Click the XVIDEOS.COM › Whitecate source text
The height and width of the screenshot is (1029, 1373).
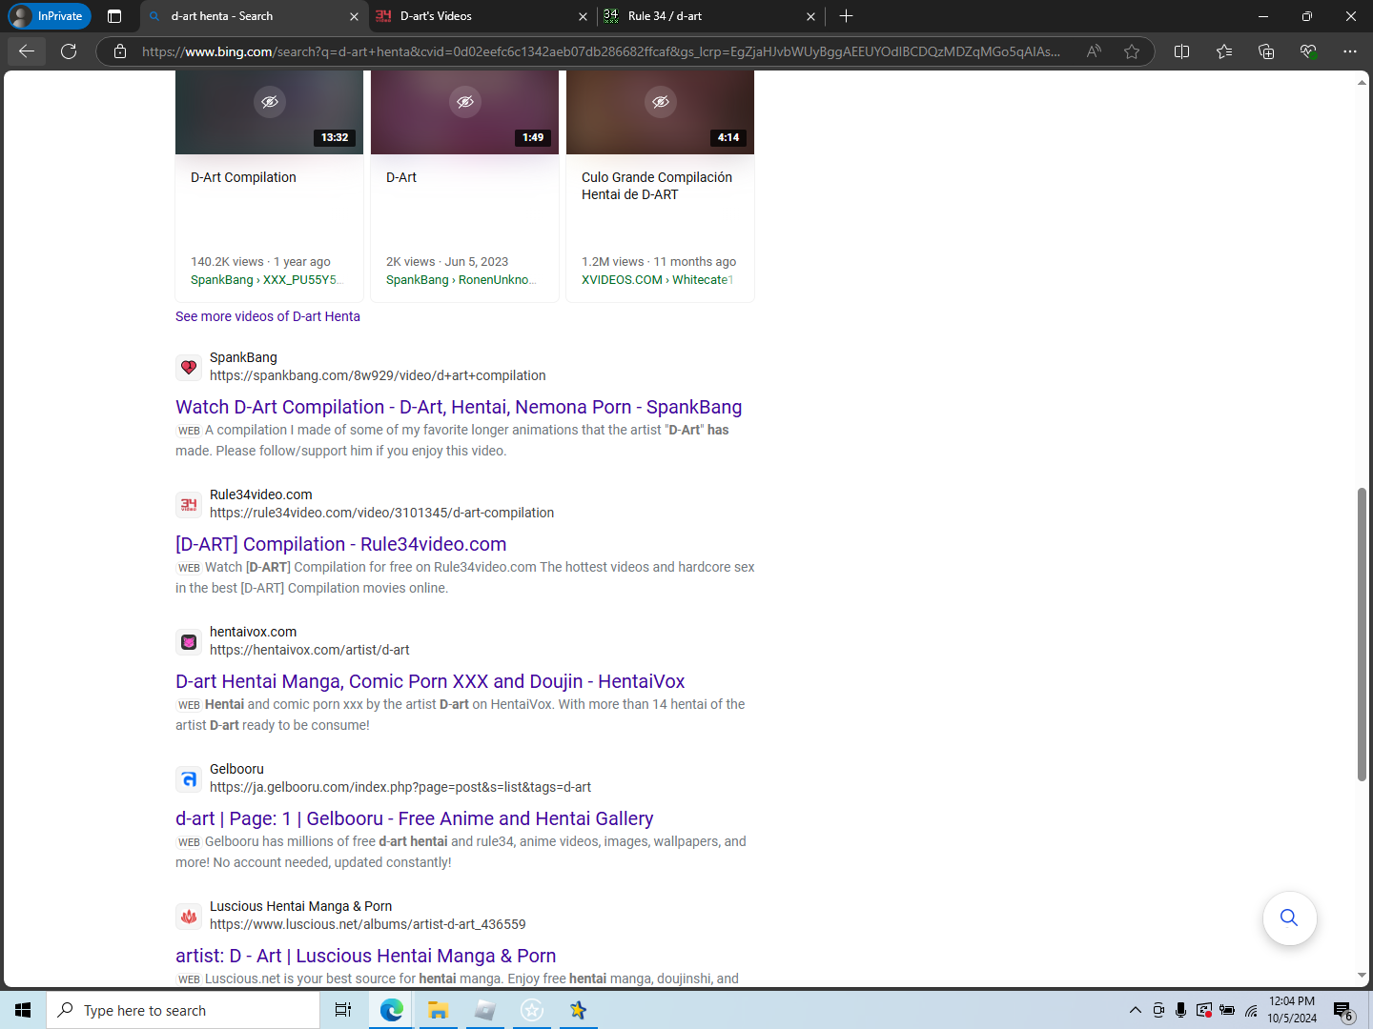point(657,280)
